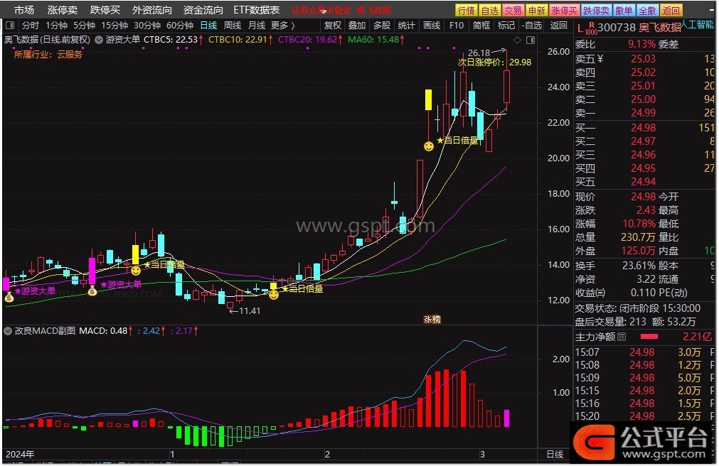This screenshot has height=466, width=719.
Task: Click the yellow 自选 button at top right
Action: (x=490, y=10)
